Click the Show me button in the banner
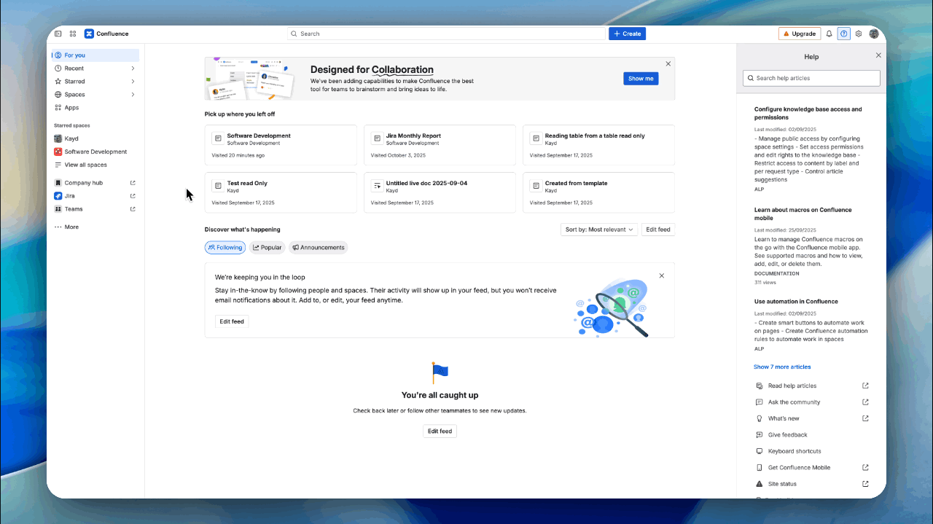The image size is (933, 524). pos(640,78)
